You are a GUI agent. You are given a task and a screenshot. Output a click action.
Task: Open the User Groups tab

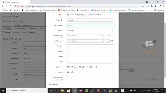click(x=20, y=29)
